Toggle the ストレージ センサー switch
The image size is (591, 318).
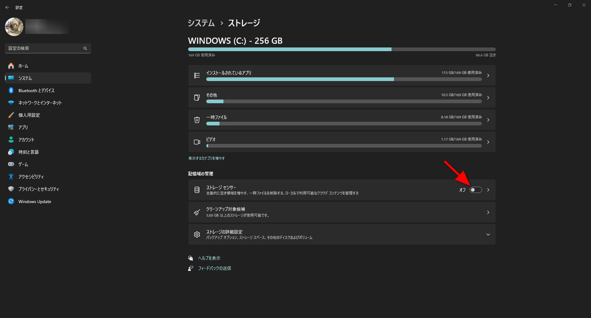pyautogui.click(x=476, y=190)
